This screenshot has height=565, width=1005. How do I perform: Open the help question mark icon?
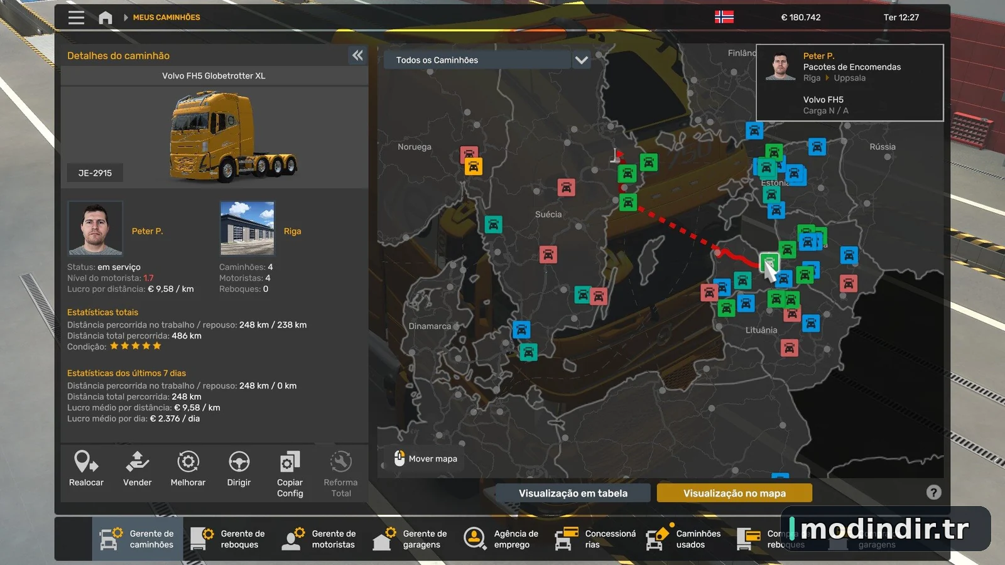pos(934,493)
